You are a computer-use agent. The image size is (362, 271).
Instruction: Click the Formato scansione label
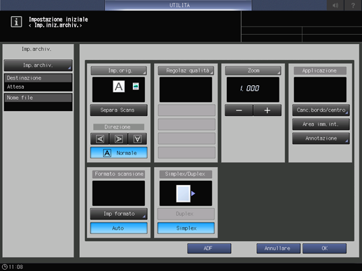click(119, 174)
